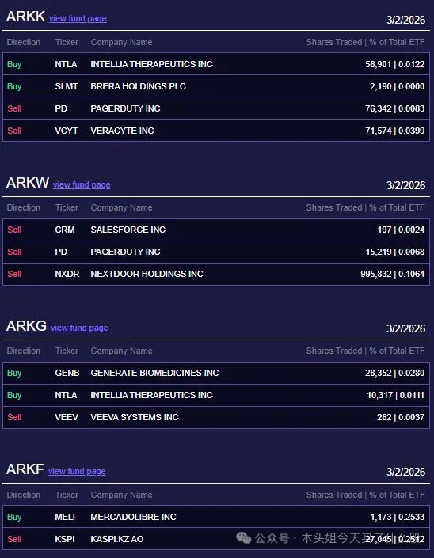Select the PagerDuty Sell row in ARKW
The height and width of the screenshot is (558, 434).
(x=216, y=252)
